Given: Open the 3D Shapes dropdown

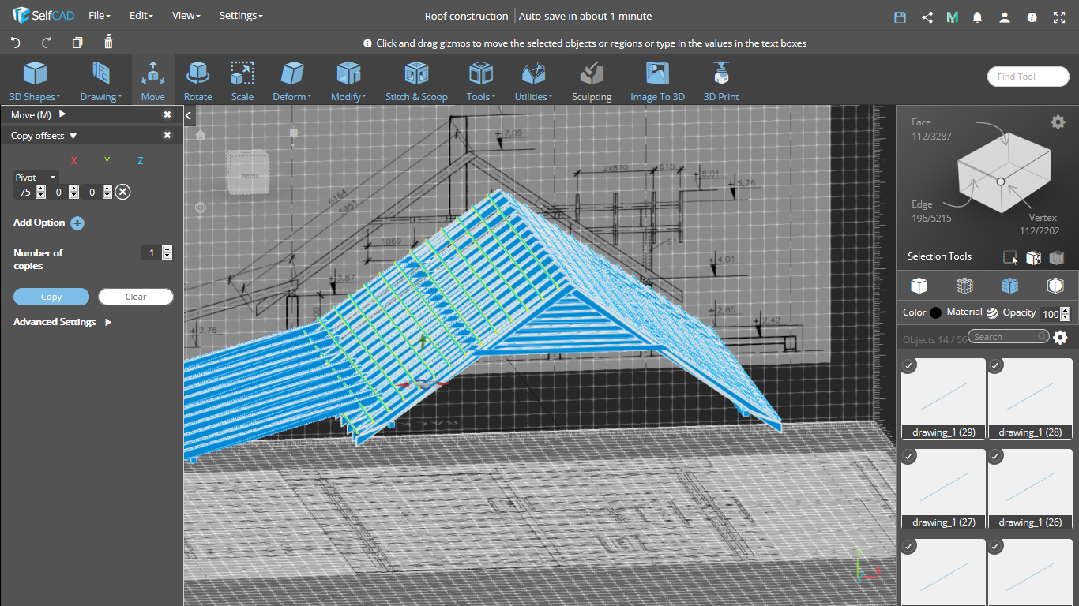Looking at the screenshot, I should click(x=35, y=81).
